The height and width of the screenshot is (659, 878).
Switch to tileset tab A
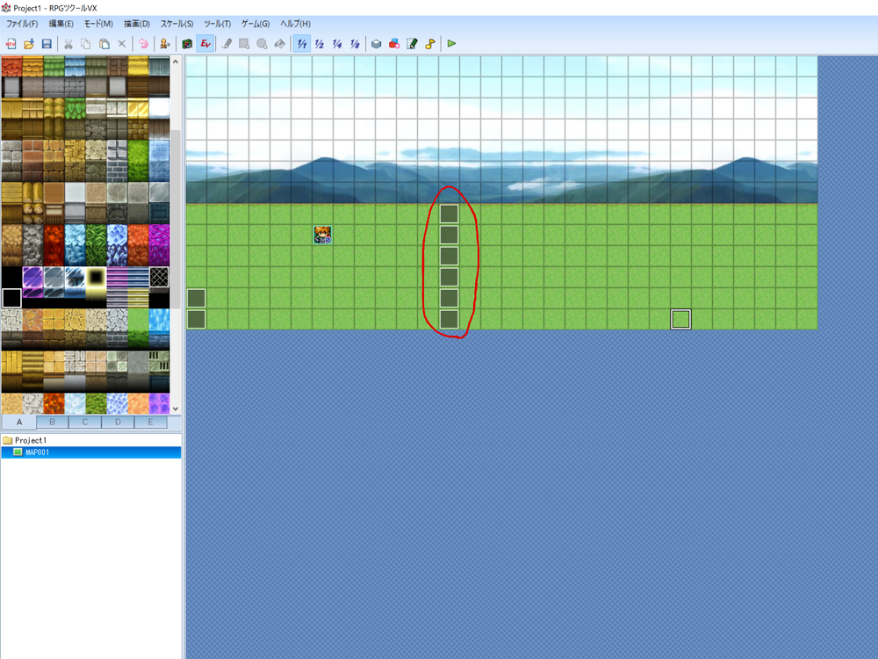(x=19, y=422)
